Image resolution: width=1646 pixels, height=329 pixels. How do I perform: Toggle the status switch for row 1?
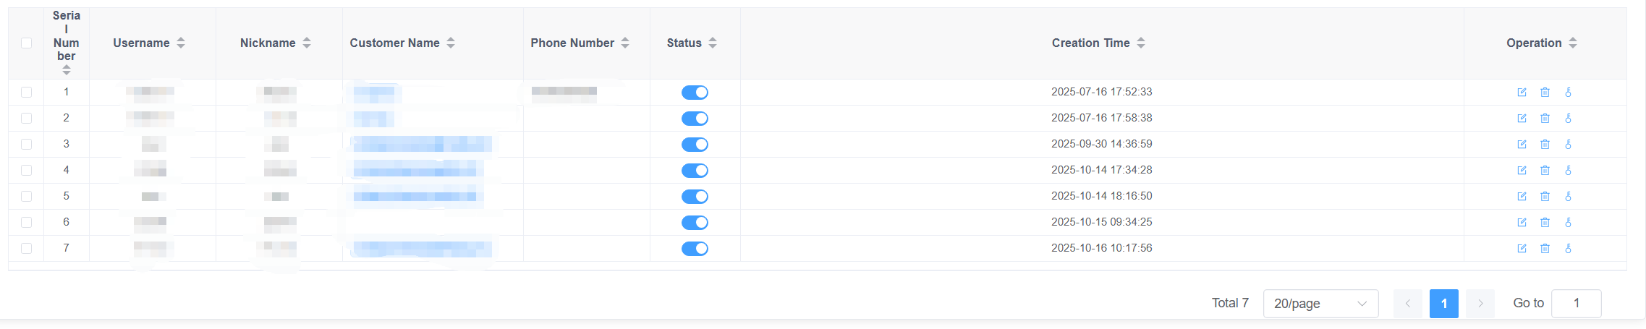click(695, 93)
